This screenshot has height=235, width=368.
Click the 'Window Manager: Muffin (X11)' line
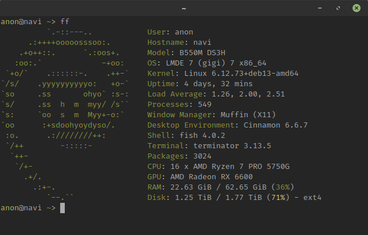pos(211,115)
